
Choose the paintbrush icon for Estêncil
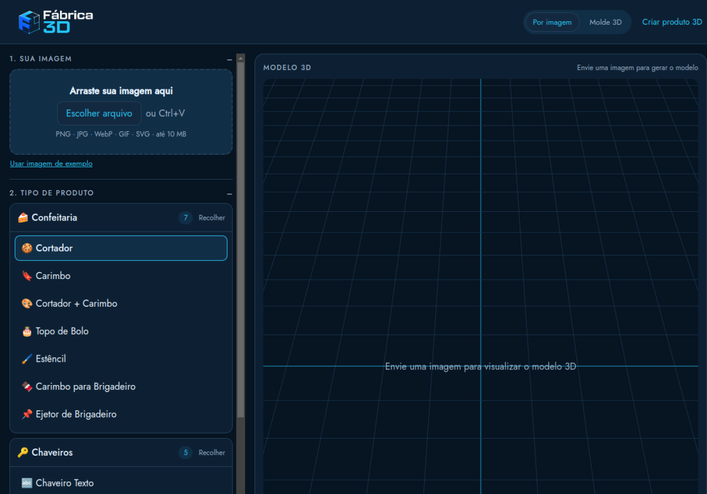(27, 359)
